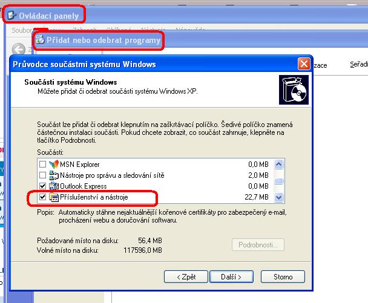
Task: Open Soubor menu in Ovládací panely
Action: [22, 30]
